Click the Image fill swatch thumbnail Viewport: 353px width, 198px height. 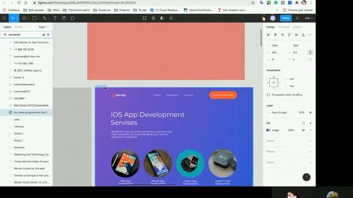268,130
